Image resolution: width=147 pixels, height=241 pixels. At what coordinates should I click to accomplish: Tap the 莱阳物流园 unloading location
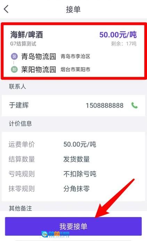tap(39, 70)
